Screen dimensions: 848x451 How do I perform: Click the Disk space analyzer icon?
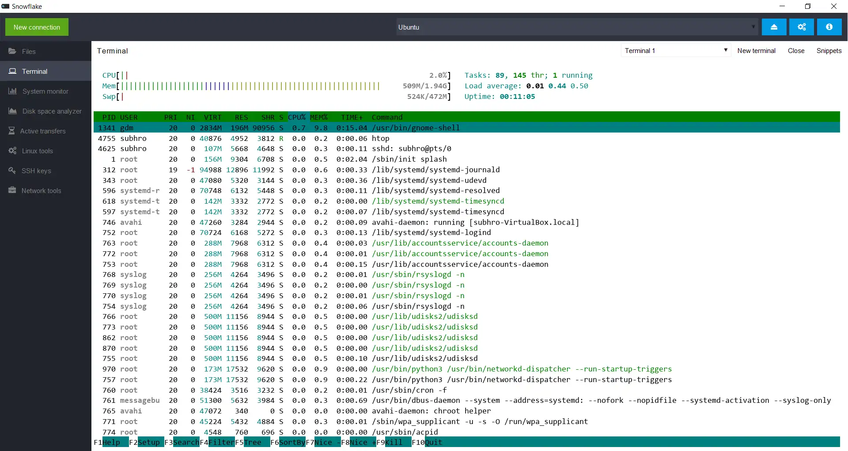(x=12, y=111)
